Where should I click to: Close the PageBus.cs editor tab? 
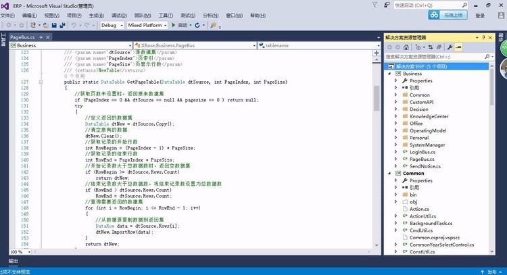(x=48, y=37)
